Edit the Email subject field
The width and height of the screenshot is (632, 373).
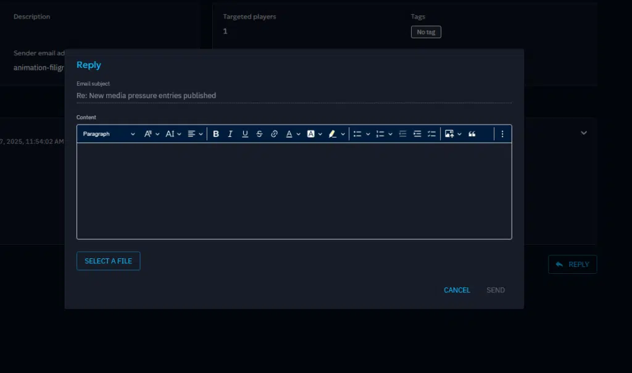pyautogui.click(x=294, y=96)
